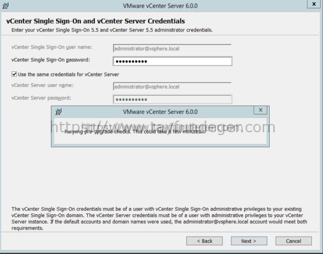Click the installer icon in the pre-upgrade dialog title bar

58,112
